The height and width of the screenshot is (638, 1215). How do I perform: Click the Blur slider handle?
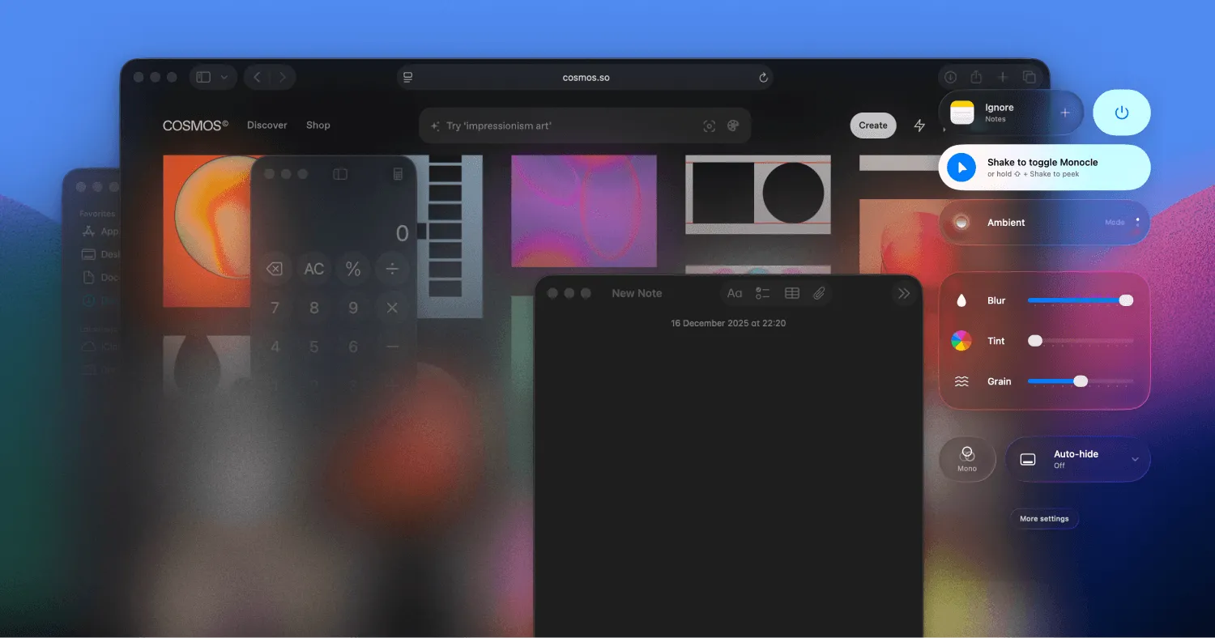pos(1126,300)
